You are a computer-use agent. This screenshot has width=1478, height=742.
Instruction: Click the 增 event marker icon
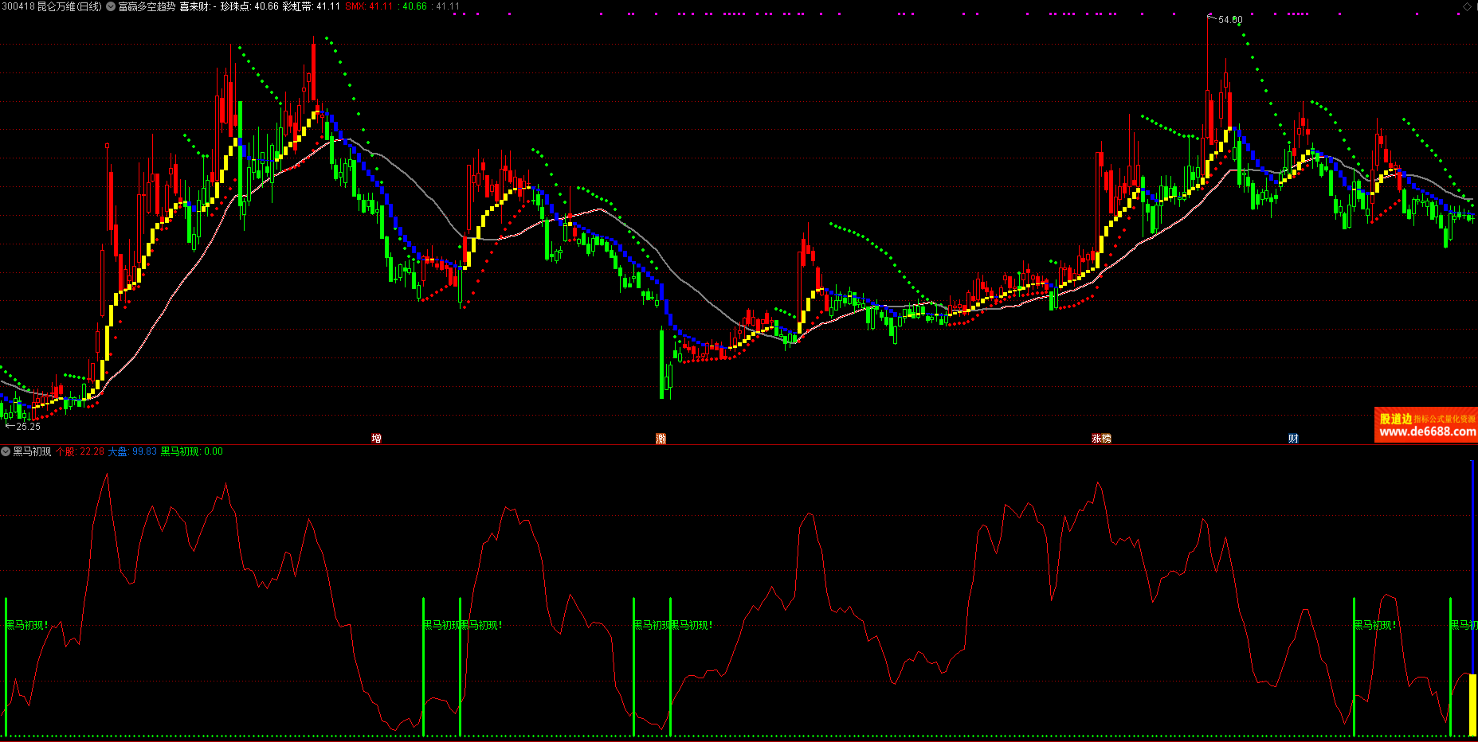377,439
